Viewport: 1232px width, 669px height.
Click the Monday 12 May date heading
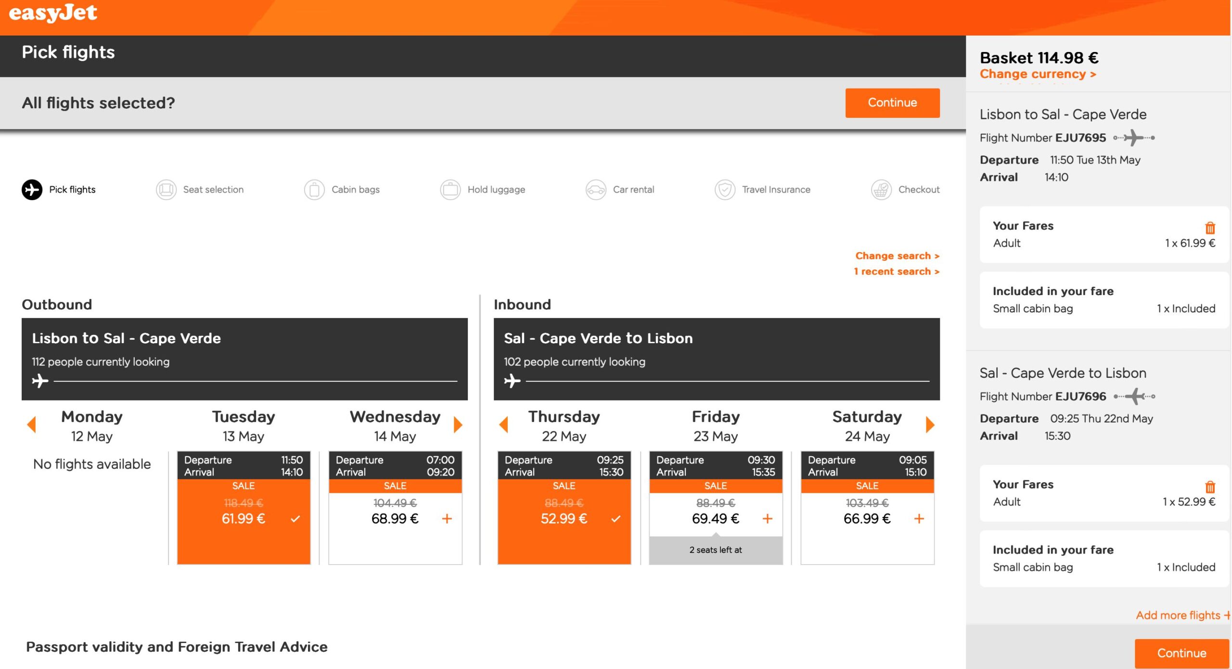point(92,426)
